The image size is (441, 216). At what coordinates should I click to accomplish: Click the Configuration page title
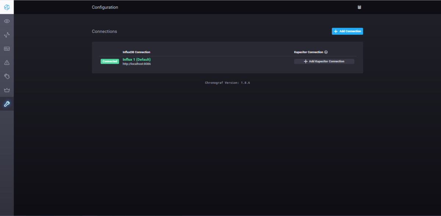pos(105,7)
